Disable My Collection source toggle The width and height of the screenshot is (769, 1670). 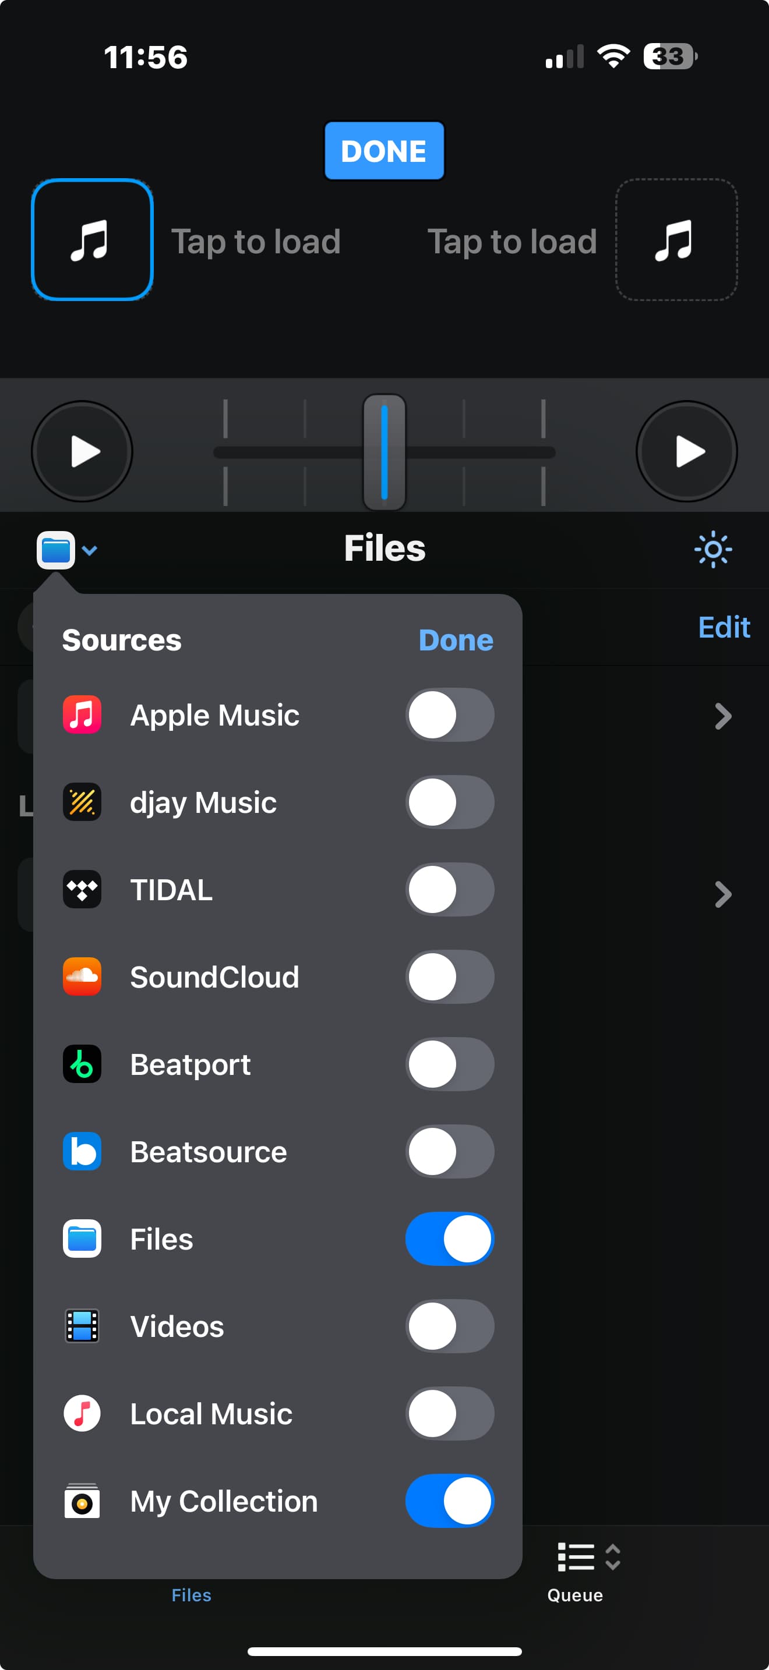click(450, 1501)
